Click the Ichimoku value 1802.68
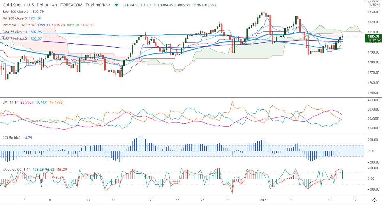The image size is (382, 205). click(x=73, y=25)
